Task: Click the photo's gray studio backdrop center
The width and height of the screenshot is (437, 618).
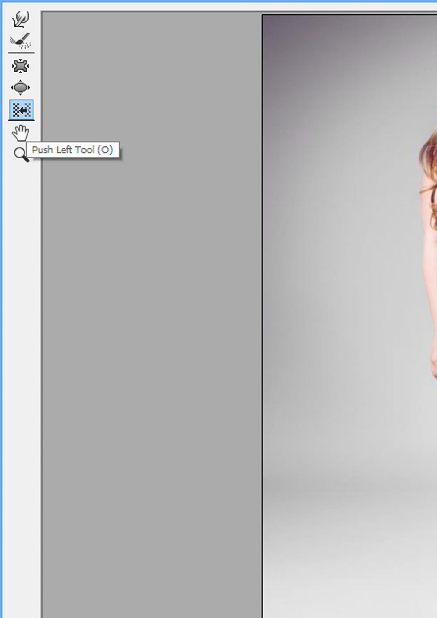Action: [347, 302]
